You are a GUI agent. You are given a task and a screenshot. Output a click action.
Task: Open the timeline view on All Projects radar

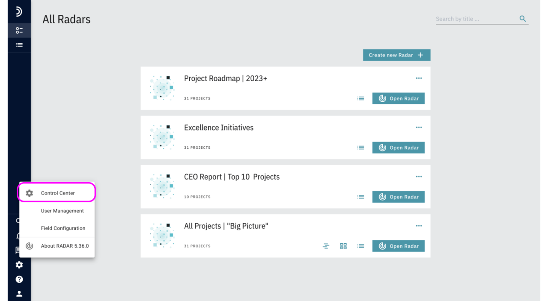click(326, 246)
